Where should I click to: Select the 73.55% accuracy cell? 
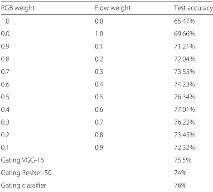pyautogui.click(x=184, y=72)
